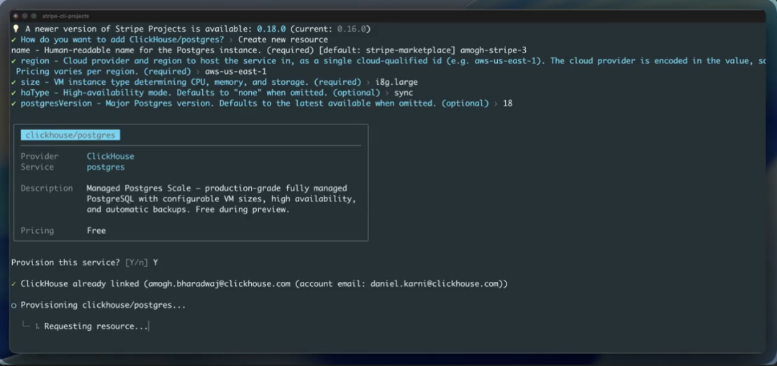The image size is (777, 366).
Task: Click the lightbulb icon before the update notice
Action: [x=15, y=29]
